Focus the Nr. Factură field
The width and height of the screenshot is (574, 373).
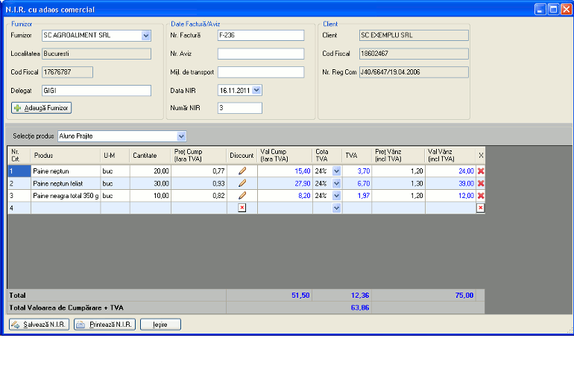(261, 36)
